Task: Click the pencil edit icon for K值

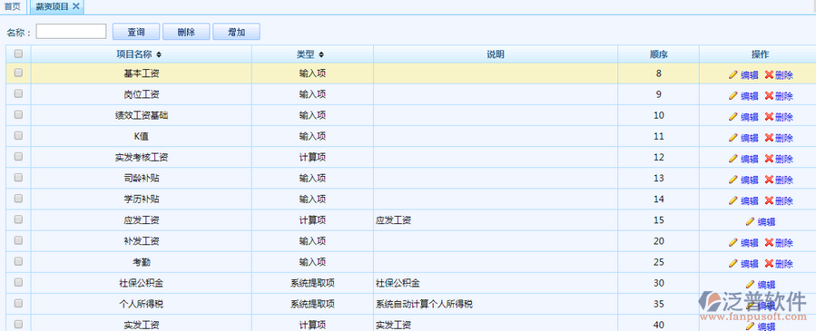Action: [x=733, y=138]
